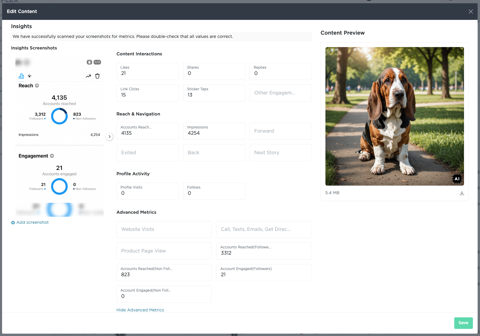Edit the Link Clicks field
This screenshot has height=336, width=480.
tap(147, 93)
